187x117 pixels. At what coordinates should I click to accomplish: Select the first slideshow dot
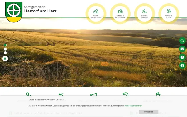pos(5,45)
